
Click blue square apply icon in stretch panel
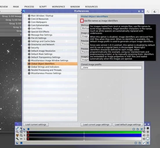pyautogui.click(x=21, y=143)
